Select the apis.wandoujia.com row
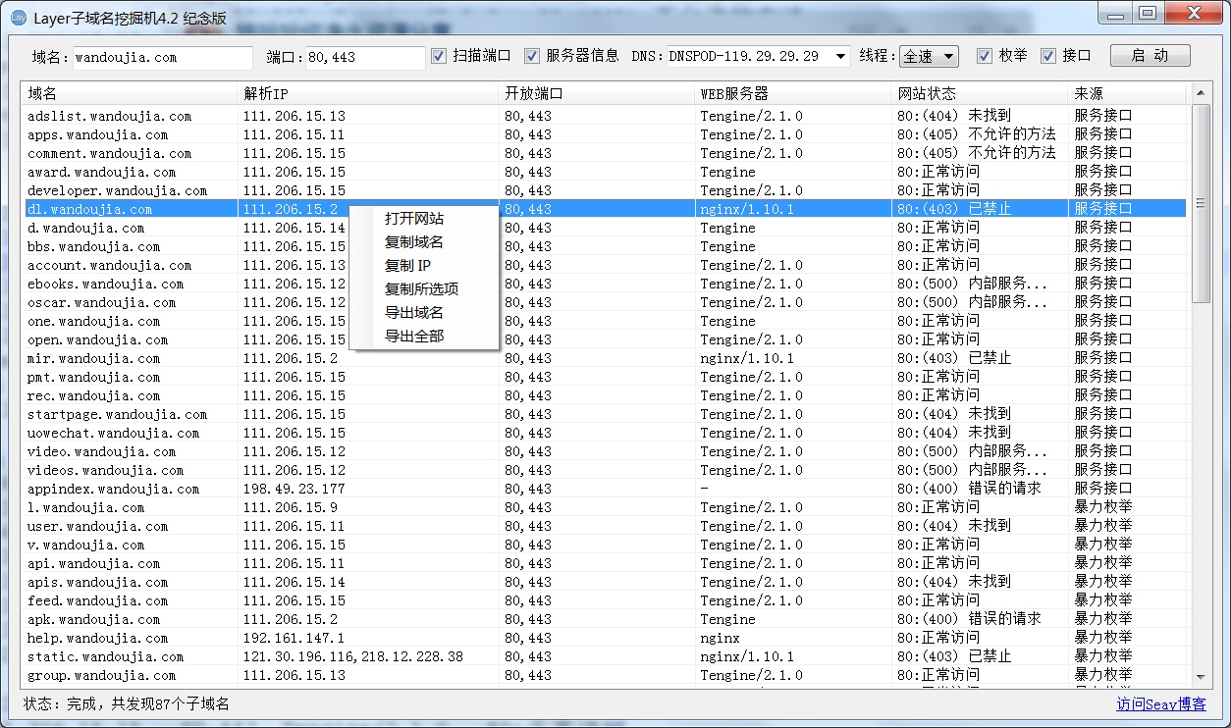 (604, 582)
